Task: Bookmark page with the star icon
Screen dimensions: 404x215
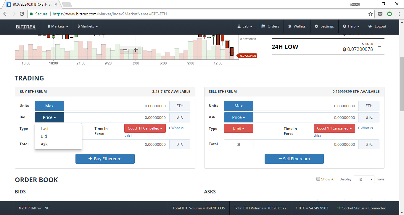Action: point(370,14)
